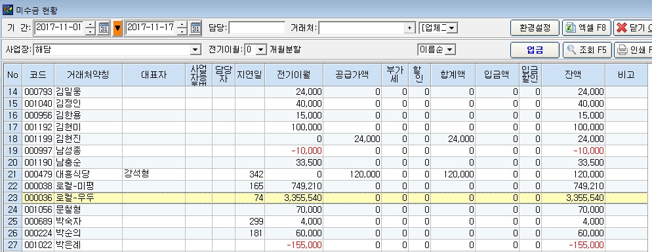
Task: Sort by 대표자 column header
Action: [154, 75]
